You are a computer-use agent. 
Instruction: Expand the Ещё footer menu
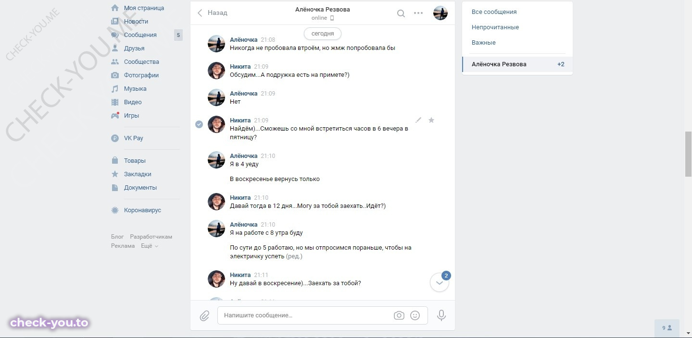150,246
